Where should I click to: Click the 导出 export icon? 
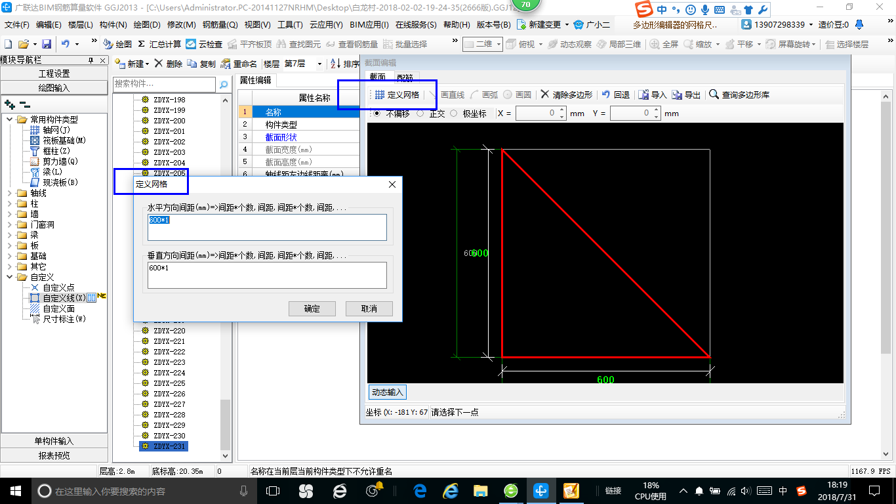[x=687, y=94]
